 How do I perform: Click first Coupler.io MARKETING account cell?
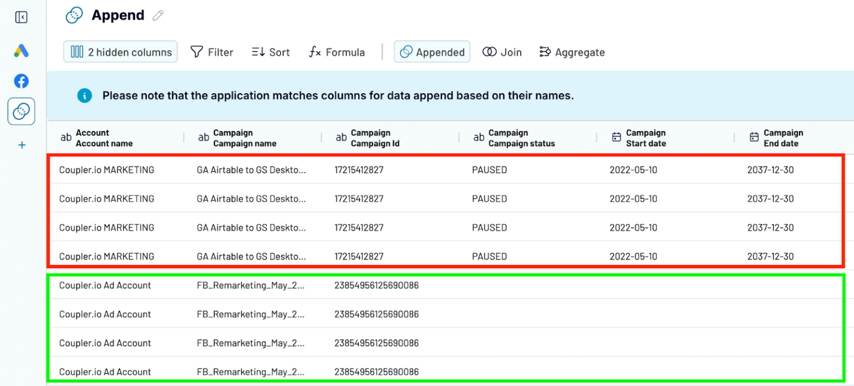pyautogui.click(x=107, y=170)
